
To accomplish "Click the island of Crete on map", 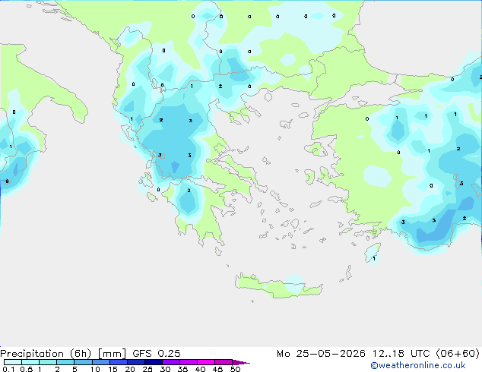I will [278, 286].
